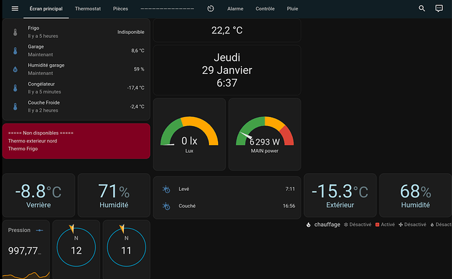Screen dimensions: 452x279
Task: Click the Frigo entity name
Action: (33, 28)
